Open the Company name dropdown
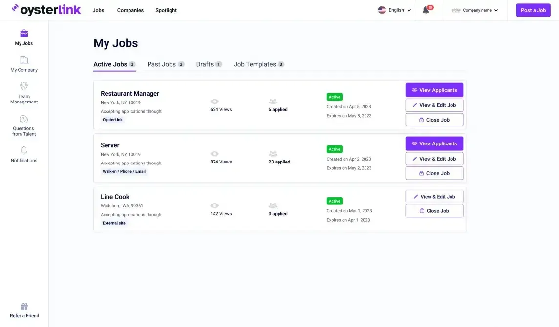Image resolution: width=559 pixels, height=327 pixels. [475, 10]
